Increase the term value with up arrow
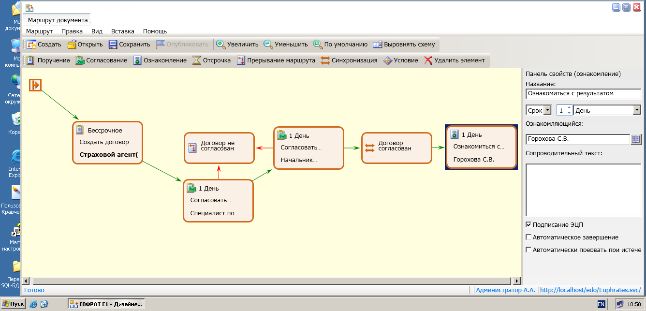646x311 pixels. pos(569,108)
